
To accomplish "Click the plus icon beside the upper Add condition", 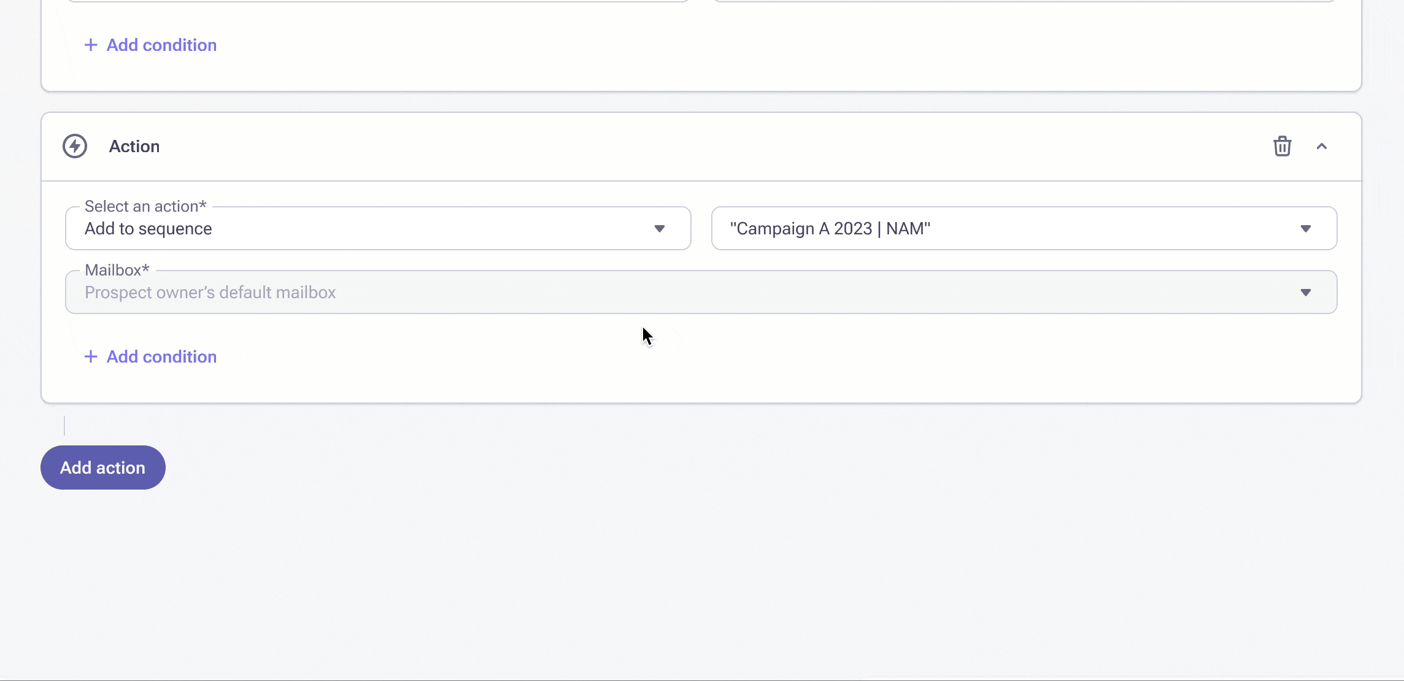I will tap(91, 45).
